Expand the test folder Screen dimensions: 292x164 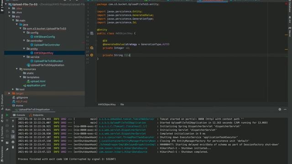(13, 89)
